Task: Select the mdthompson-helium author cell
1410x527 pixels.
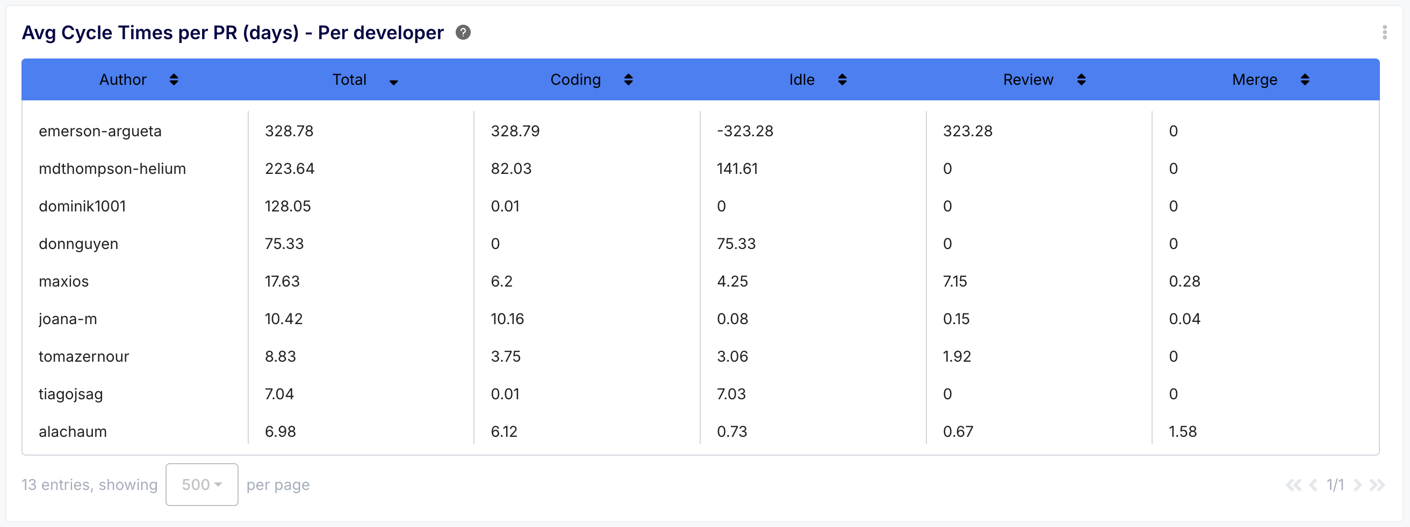Action: pos(112,169)
